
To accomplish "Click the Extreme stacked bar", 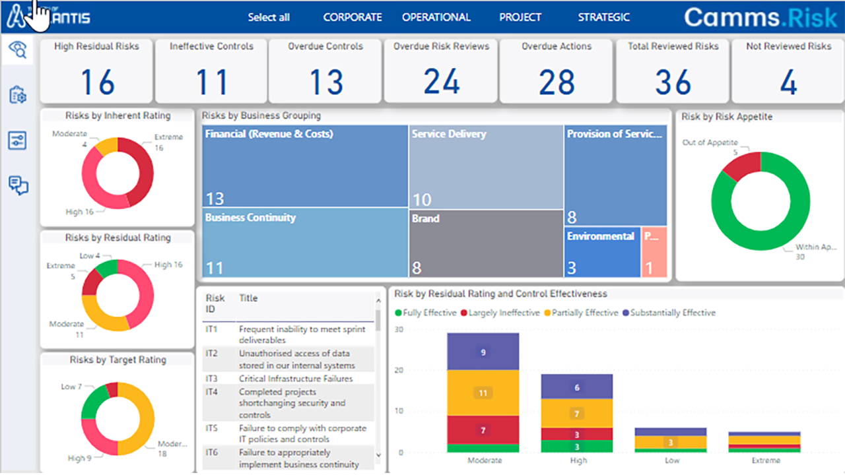I will (x=764, y=442).
